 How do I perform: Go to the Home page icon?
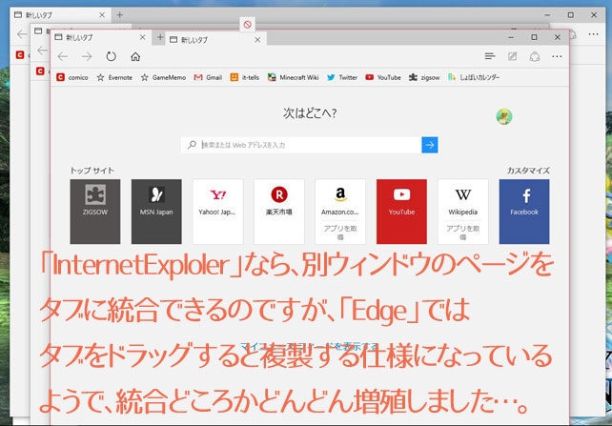click(x=135, y=56)
